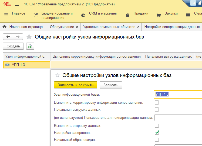Click Узел информационной базы input field

178,94
